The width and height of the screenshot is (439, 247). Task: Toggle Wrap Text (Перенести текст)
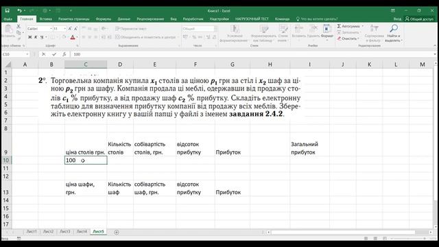131,29
